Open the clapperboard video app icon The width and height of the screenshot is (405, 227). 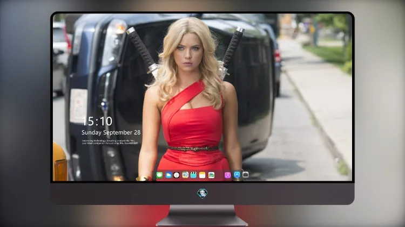click(193, 175)
